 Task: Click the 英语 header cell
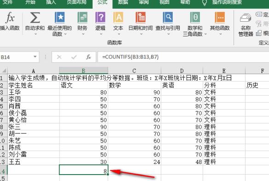coord(182,85)
